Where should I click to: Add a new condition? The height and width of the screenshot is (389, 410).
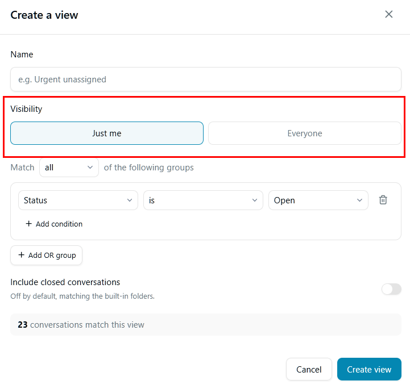pos(54,224)
